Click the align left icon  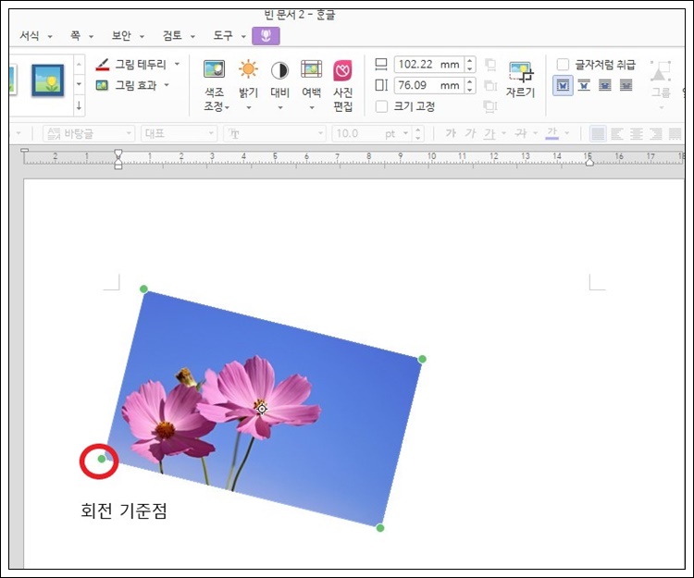(617, 133)
